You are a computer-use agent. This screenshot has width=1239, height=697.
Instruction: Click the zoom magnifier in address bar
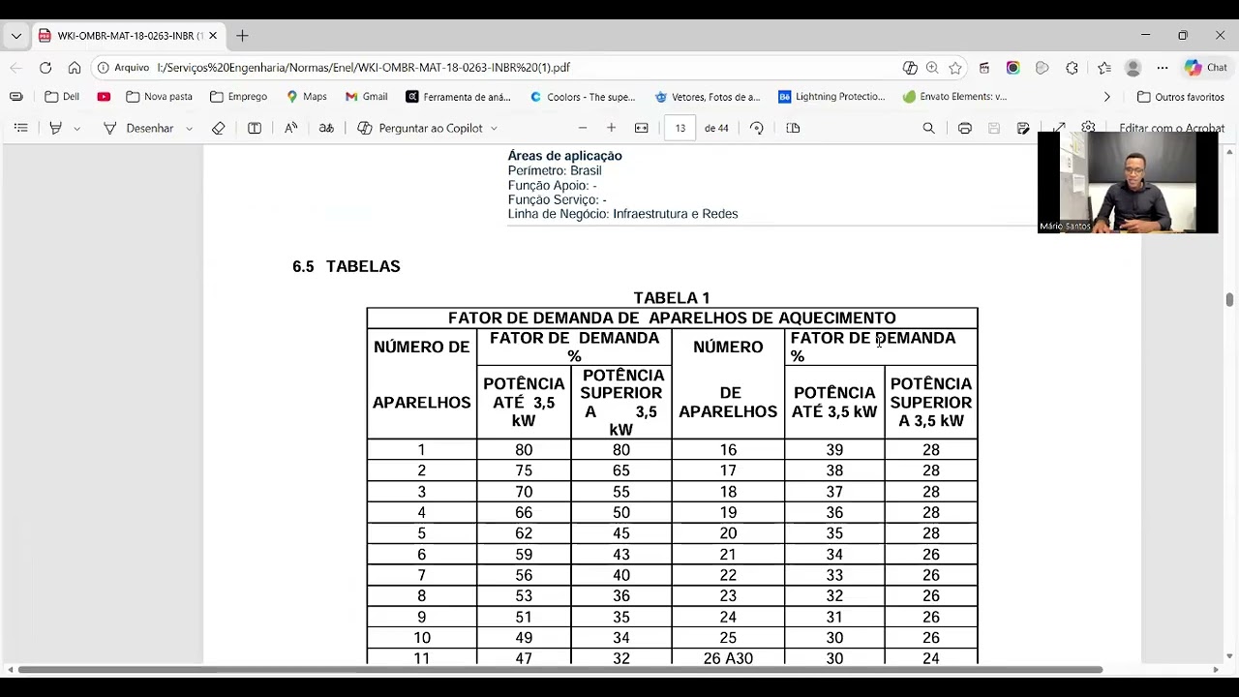point(932,68)
